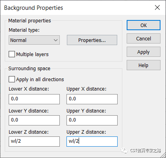The image size is (166, 158).
Task: Enable the Multiple layers checkbox
Action: 12,54
